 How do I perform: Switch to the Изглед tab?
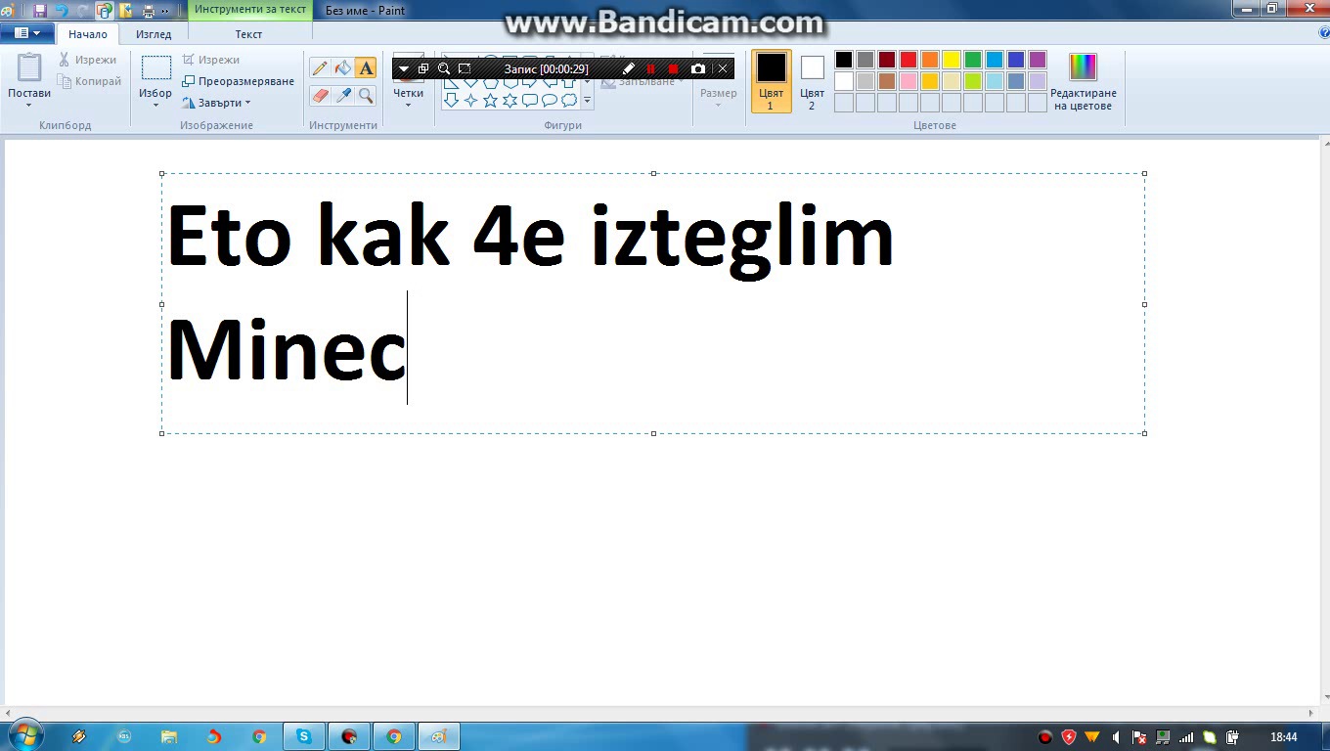click(154, 34)
